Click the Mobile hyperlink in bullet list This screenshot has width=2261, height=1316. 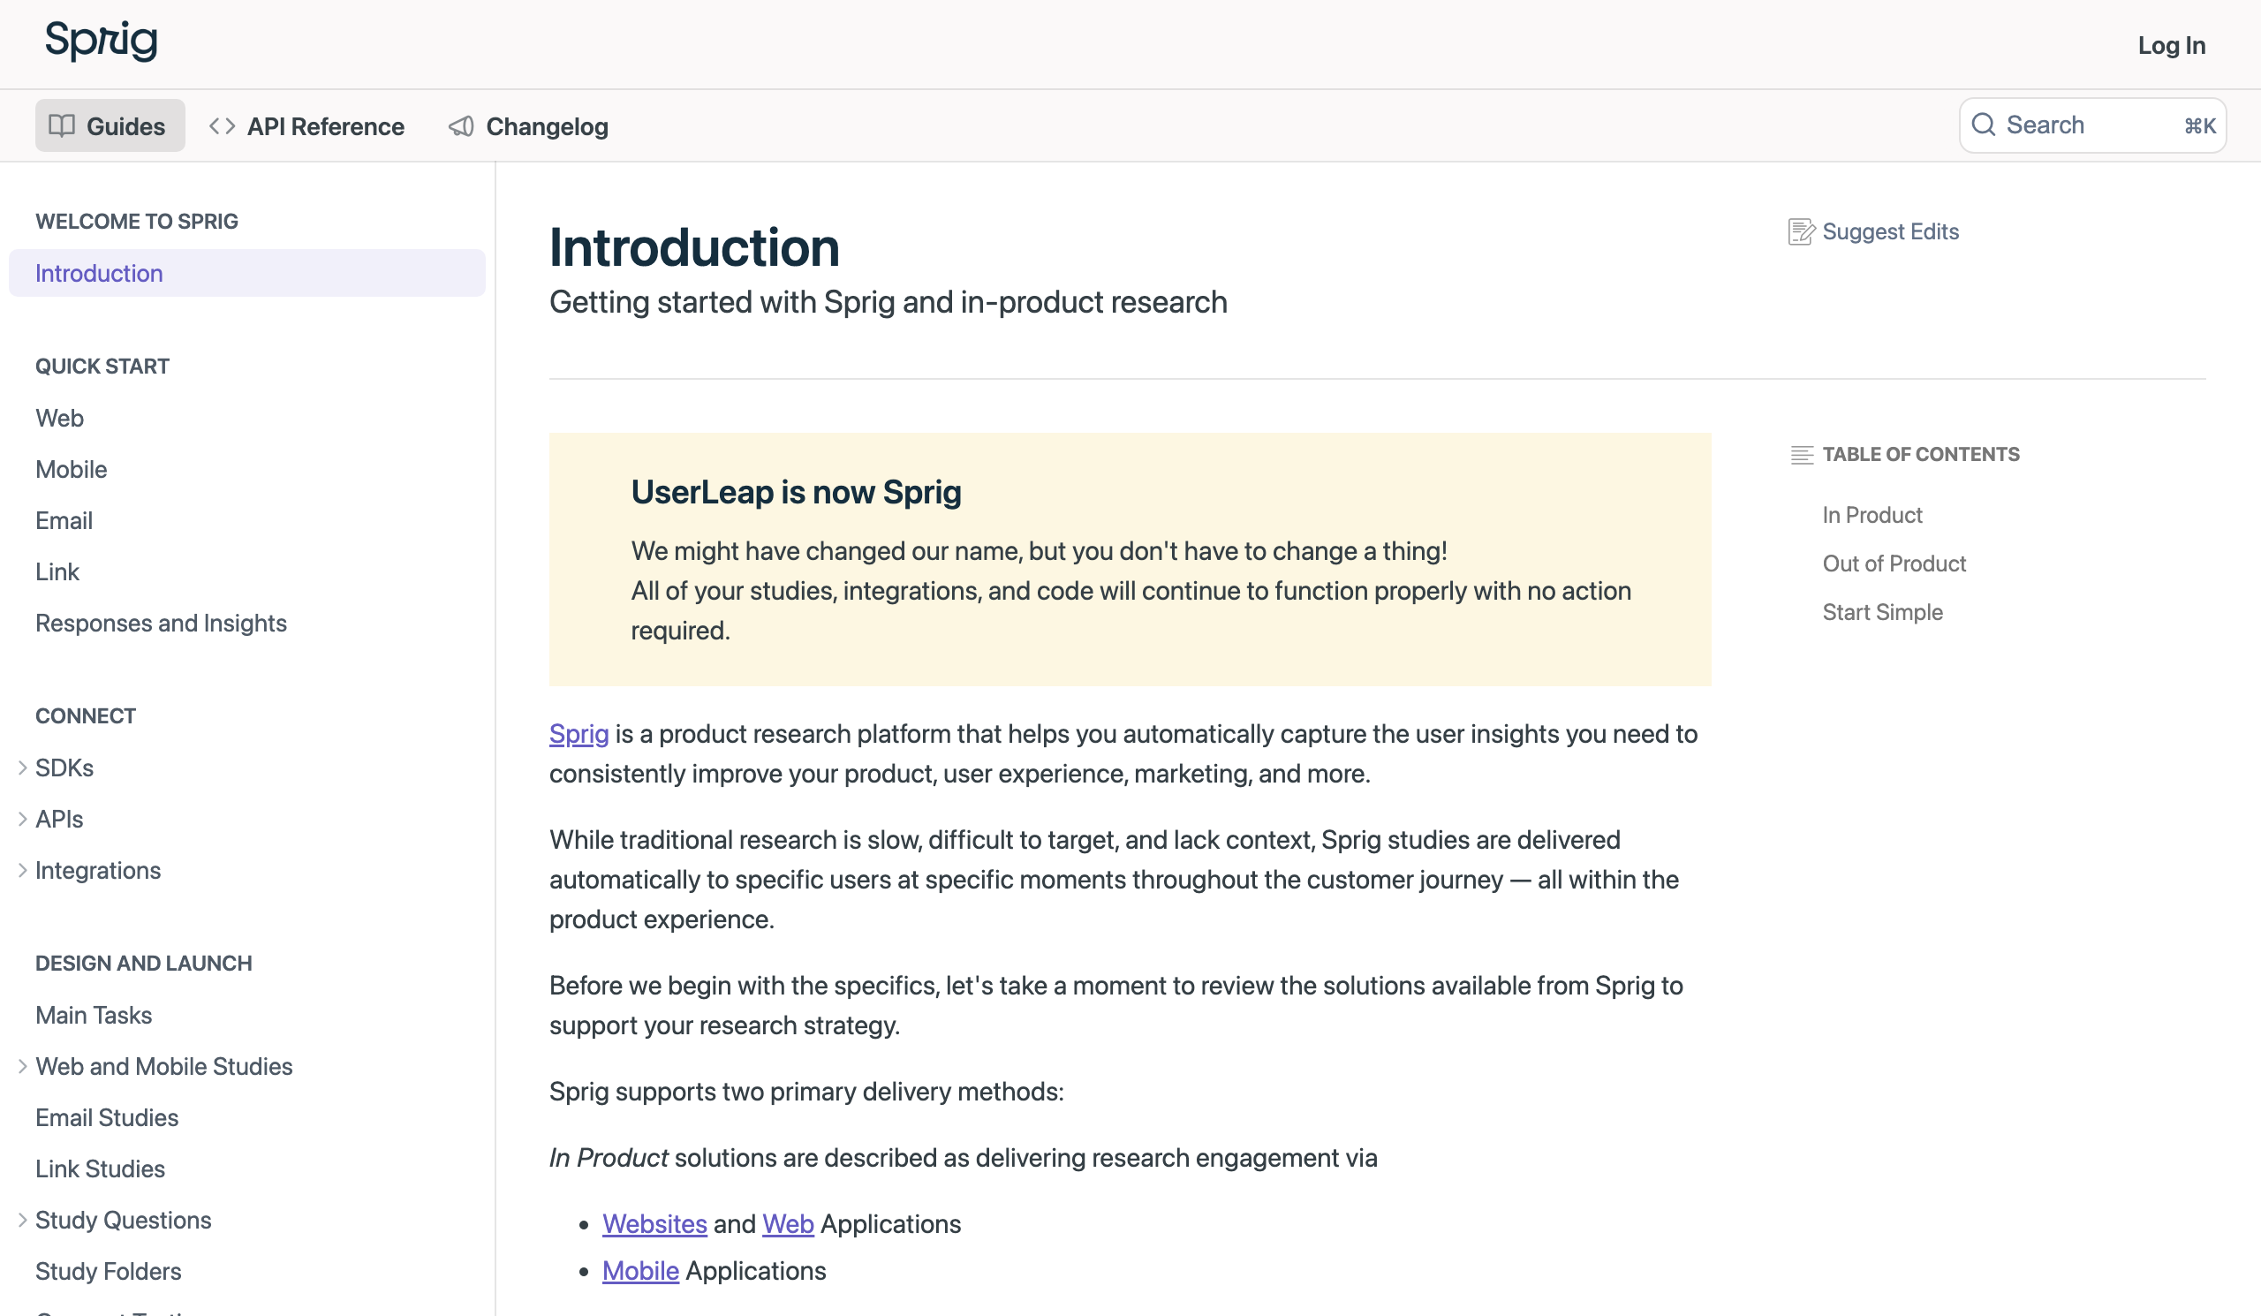click(x=640, y=1271)
